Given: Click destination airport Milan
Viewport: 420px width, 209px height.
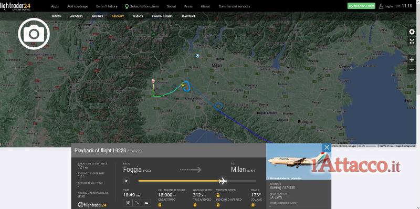Looking at the screenshot, I should pos(243,170).
